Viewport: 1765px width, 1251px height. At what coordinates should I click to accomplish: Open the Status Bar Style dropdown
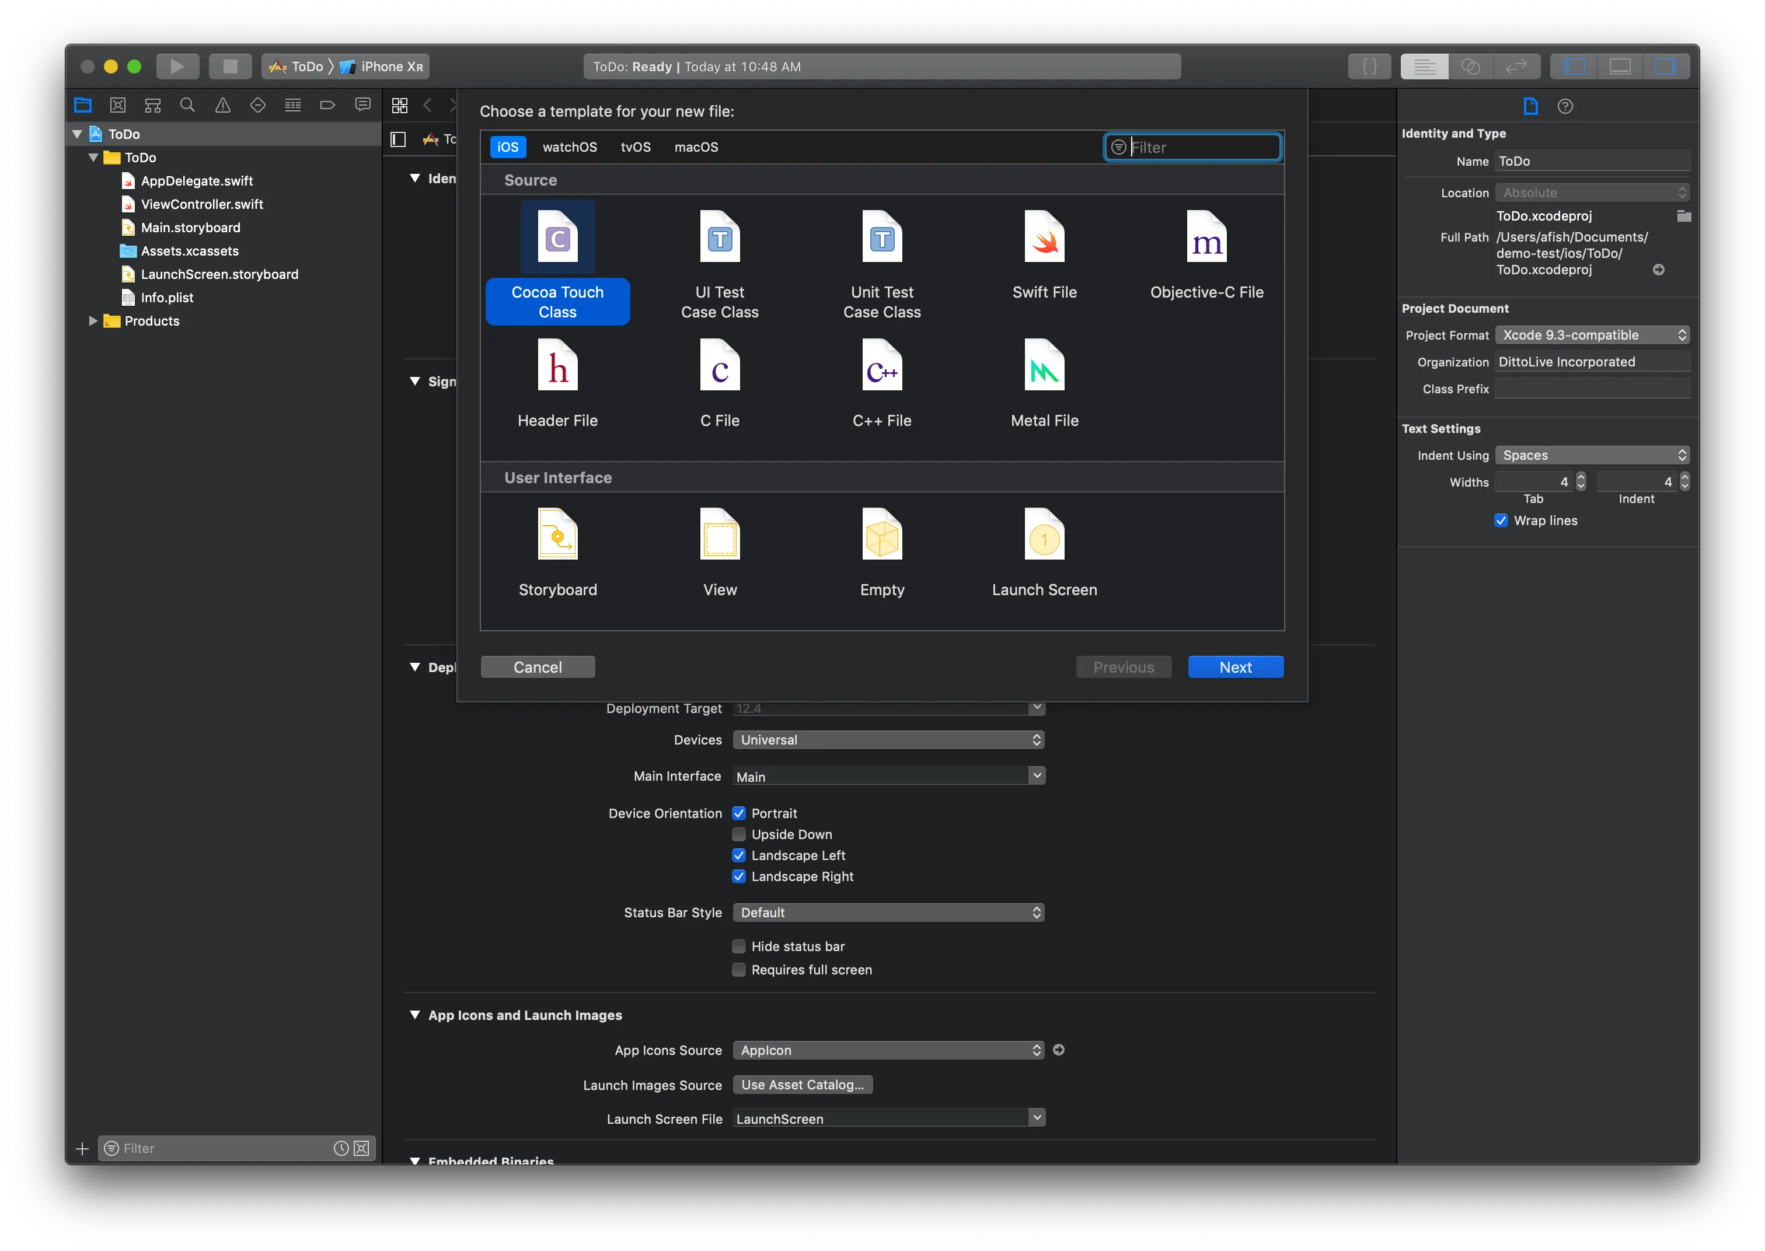click(x=888, y=912)
